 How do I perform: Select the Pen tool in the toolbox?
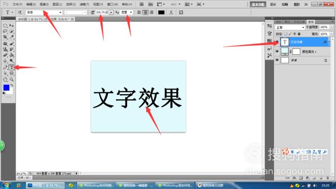pos(5,67)
